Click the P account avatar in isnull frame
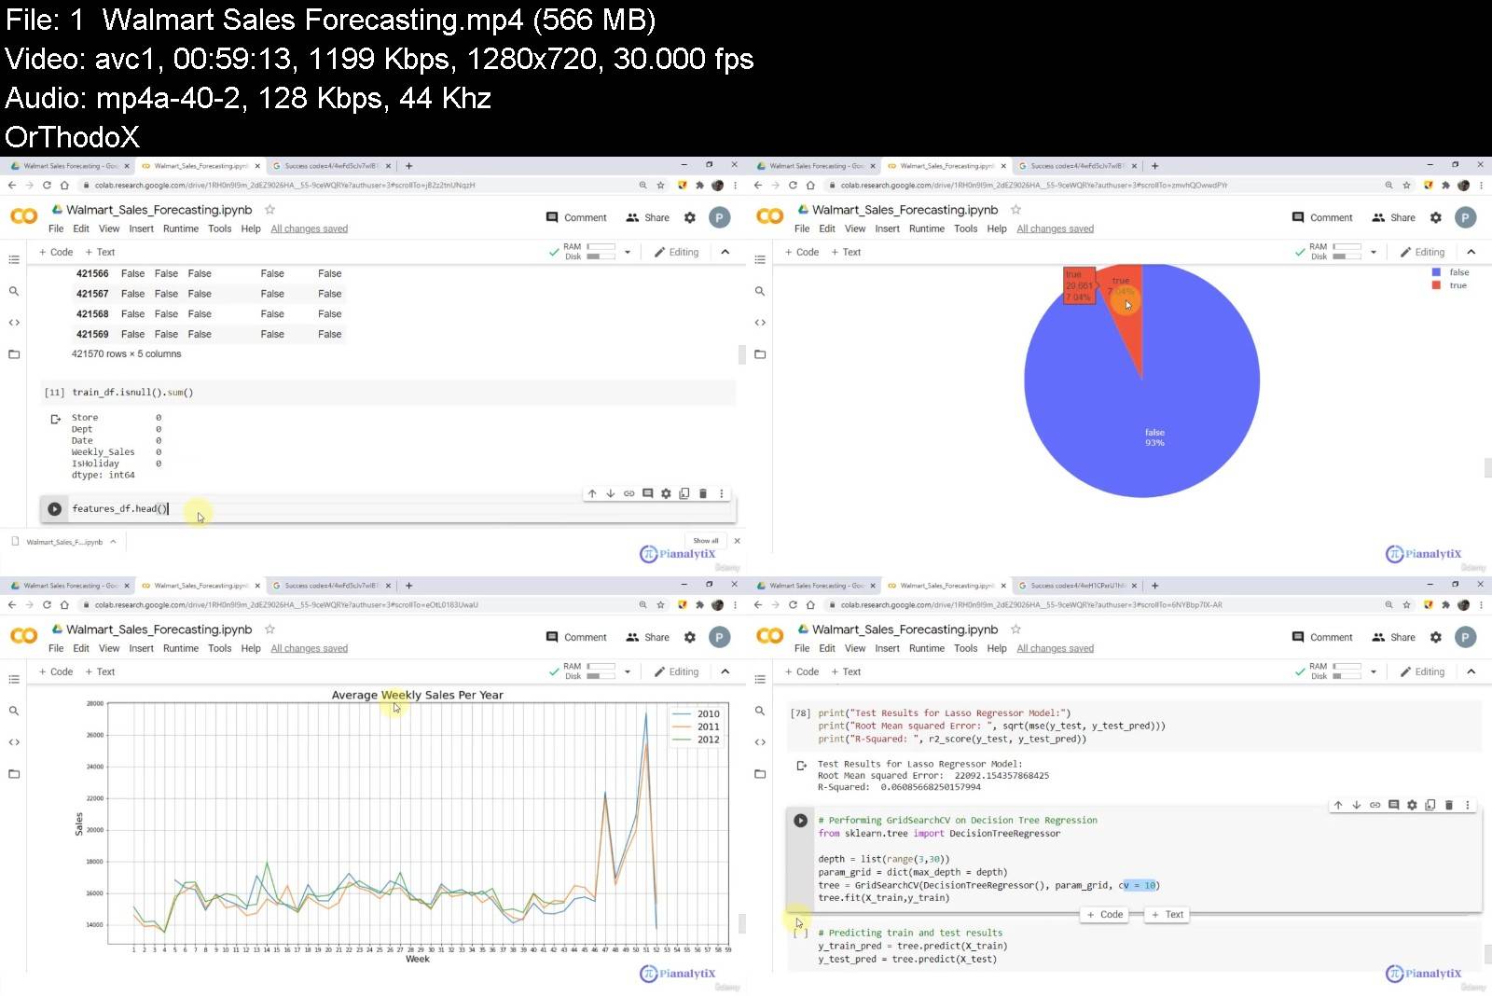The image size is (1492, 996). [x=719, y=217]
